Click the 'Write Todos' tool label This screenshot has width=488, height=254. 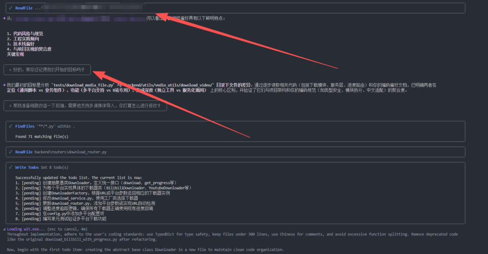pyautogui.click(x=27, y=168)
